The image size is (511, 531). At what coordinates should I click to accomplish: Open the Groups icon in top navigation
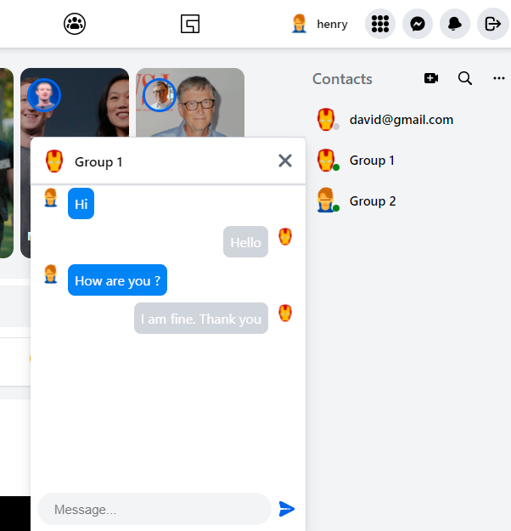(75, 24)
